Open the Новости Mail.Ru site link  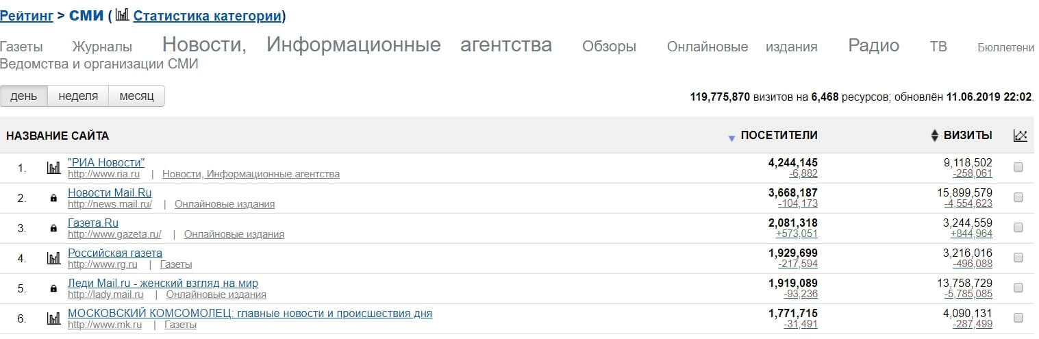tap(110, 192)
